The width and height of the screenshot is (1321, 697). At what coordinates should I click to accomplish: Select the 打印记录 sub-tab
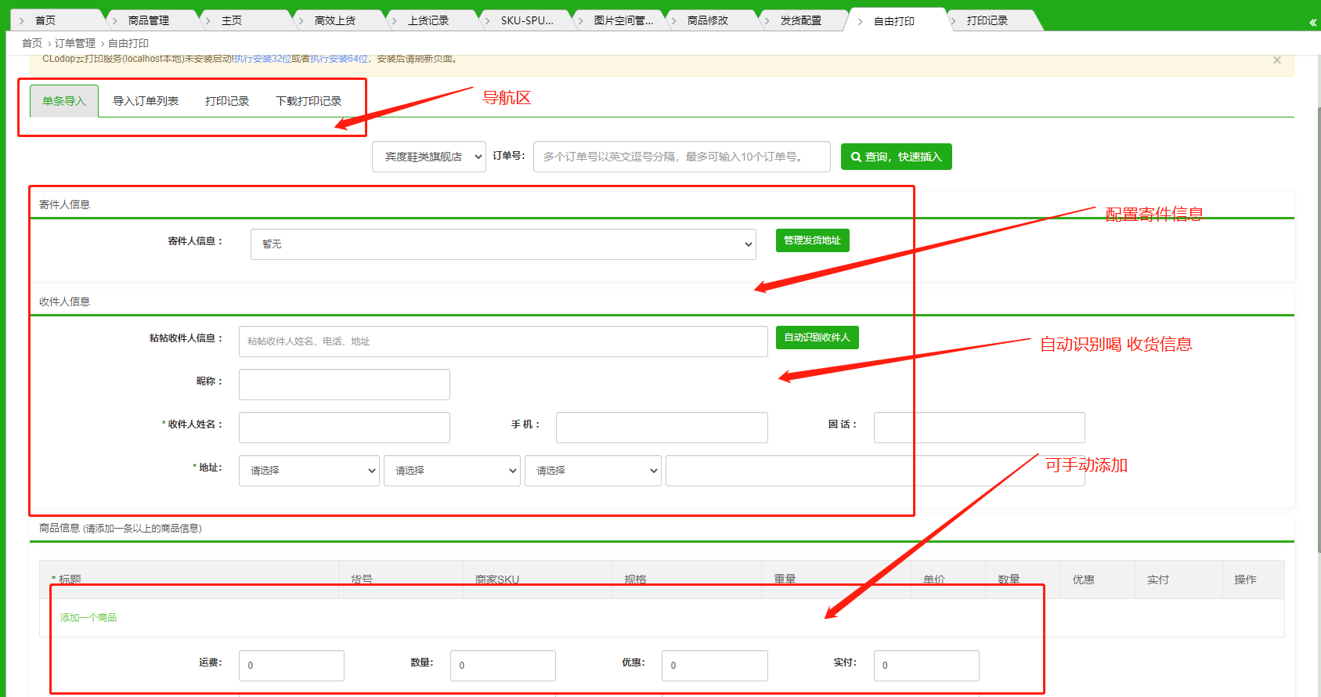tap(227, 101)
